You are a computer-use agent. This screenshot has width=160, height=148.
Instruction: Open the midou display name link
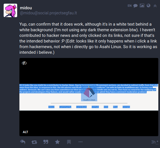tap(26, 8)
